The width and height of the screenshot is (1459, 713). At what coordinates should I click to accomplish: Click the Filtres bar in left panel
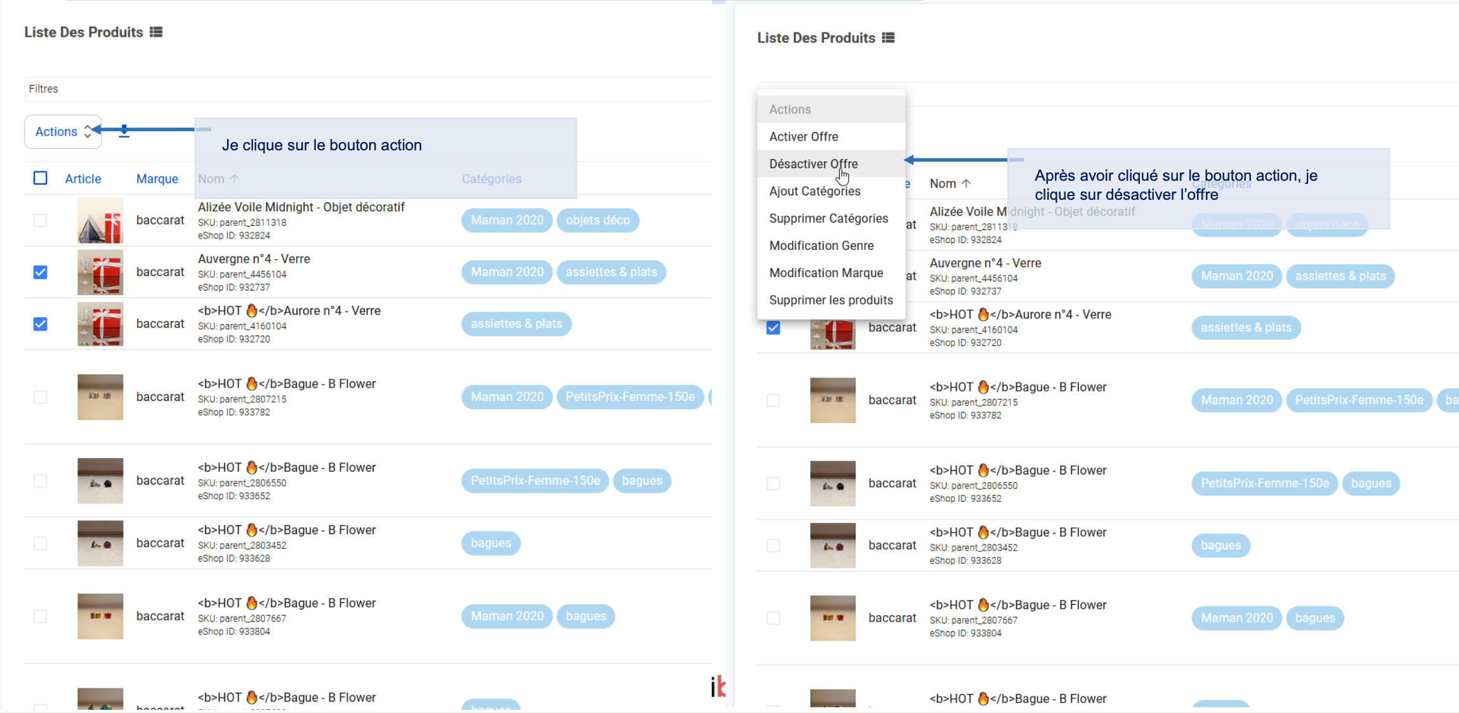[368, 89]
